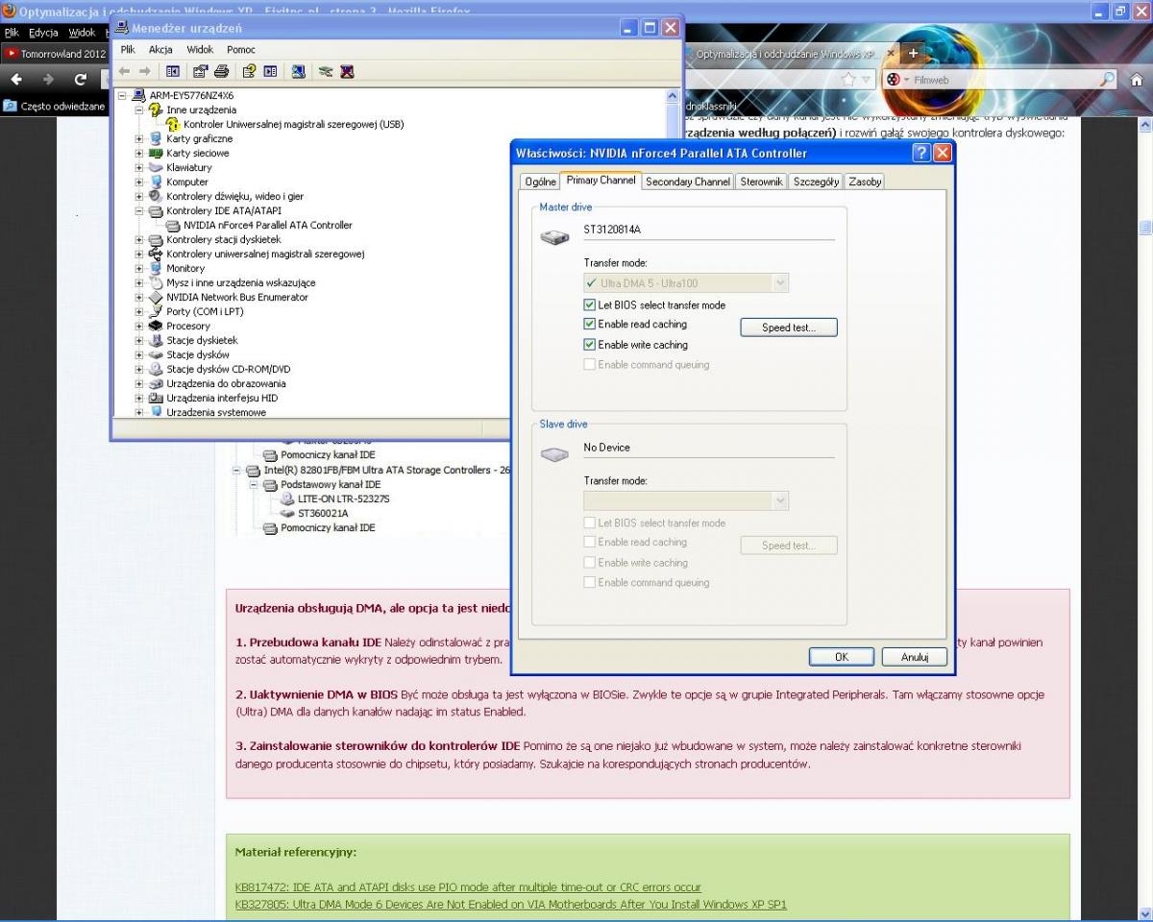This screenshot has width=1153, height=922.
Task: Click the Procesory chip icon in tree
Action: point(157,326)
